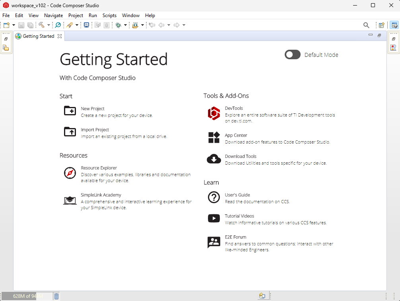Click the teal magnifier toolbar icon
This screenshot has width=400, height=301.
pos(58,25)
